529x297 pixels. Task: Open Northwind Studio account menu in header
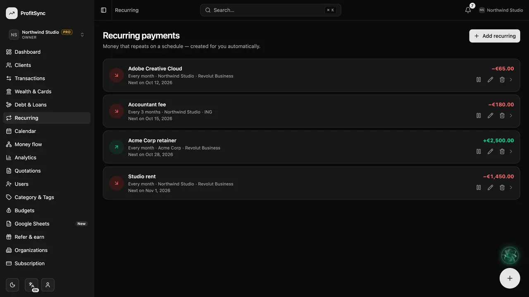pos(501,10)
